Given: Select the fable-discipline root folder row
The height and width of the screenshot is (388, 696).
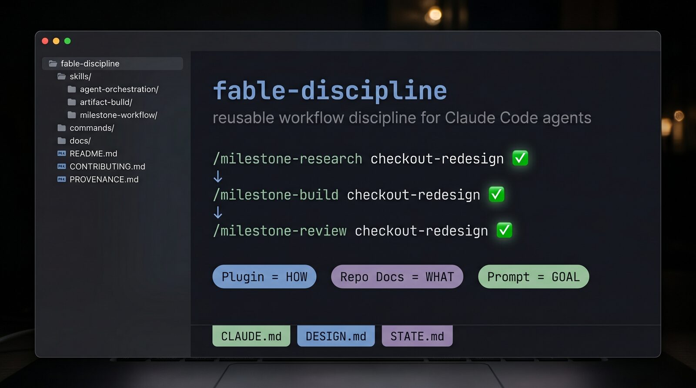Looking at the screenshot, I should 113,63.
